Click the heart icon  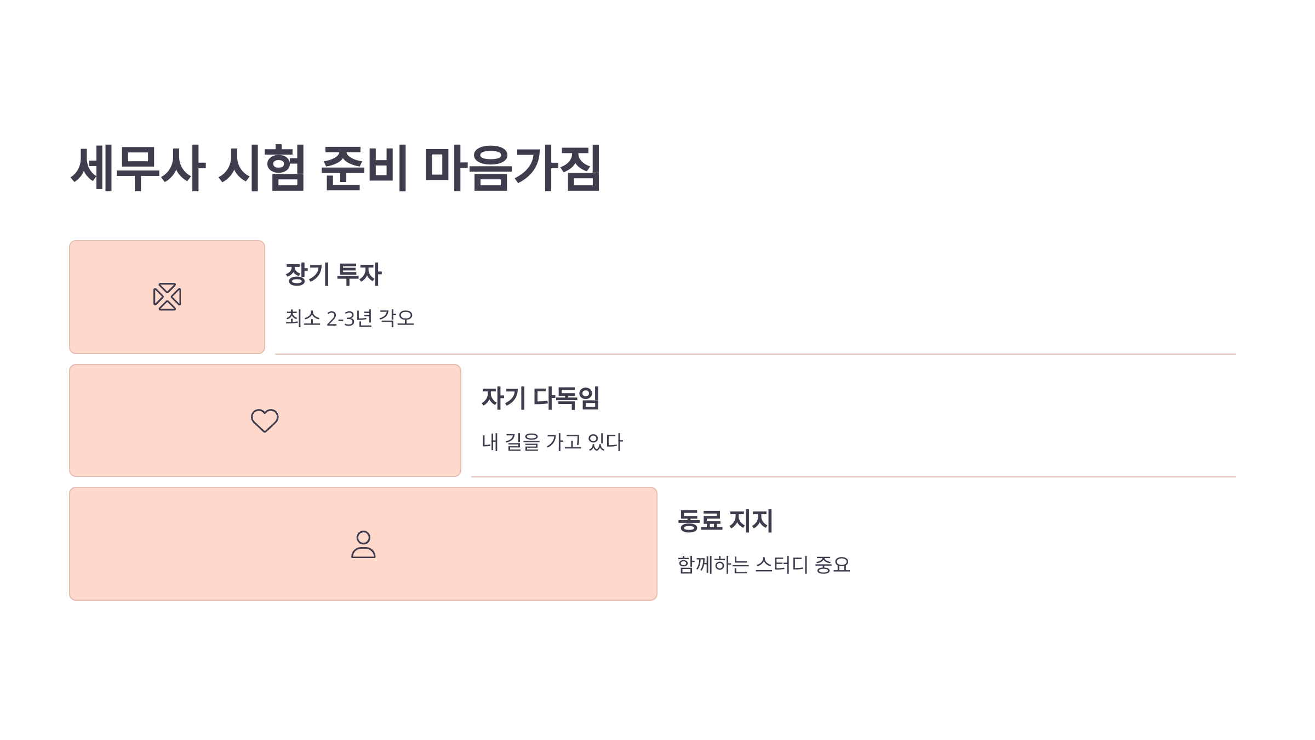(265, 420)
